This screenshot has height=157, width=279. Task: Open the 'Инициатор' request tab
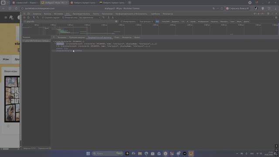tap(127, 38)
